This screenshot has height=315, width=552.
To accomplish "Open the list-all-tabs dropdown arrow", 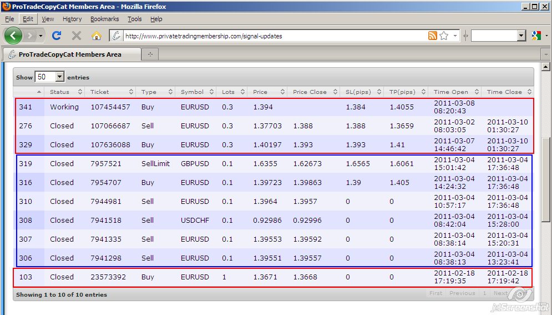I will click(546, 54).
